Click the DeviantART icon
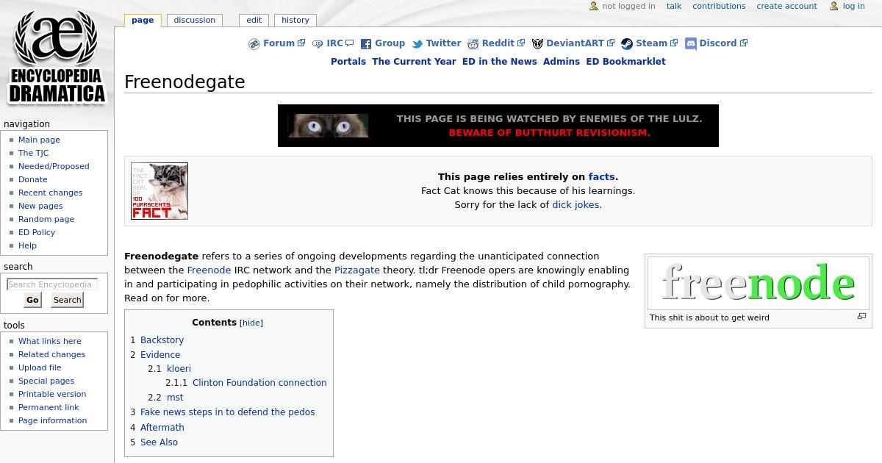This screenshot has height=463, width=882. pyautogui.click(x=537, y=44)
